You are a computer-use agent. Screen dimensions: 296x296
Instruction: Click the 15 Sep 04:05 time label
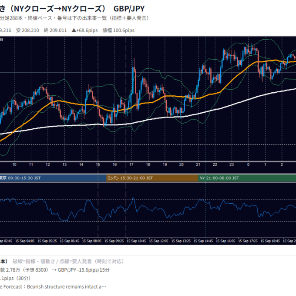(25, 241)
